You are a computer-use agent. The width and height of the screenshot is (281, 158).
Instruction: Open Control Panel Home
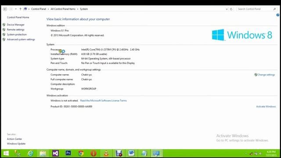click(x=18, y=18)
